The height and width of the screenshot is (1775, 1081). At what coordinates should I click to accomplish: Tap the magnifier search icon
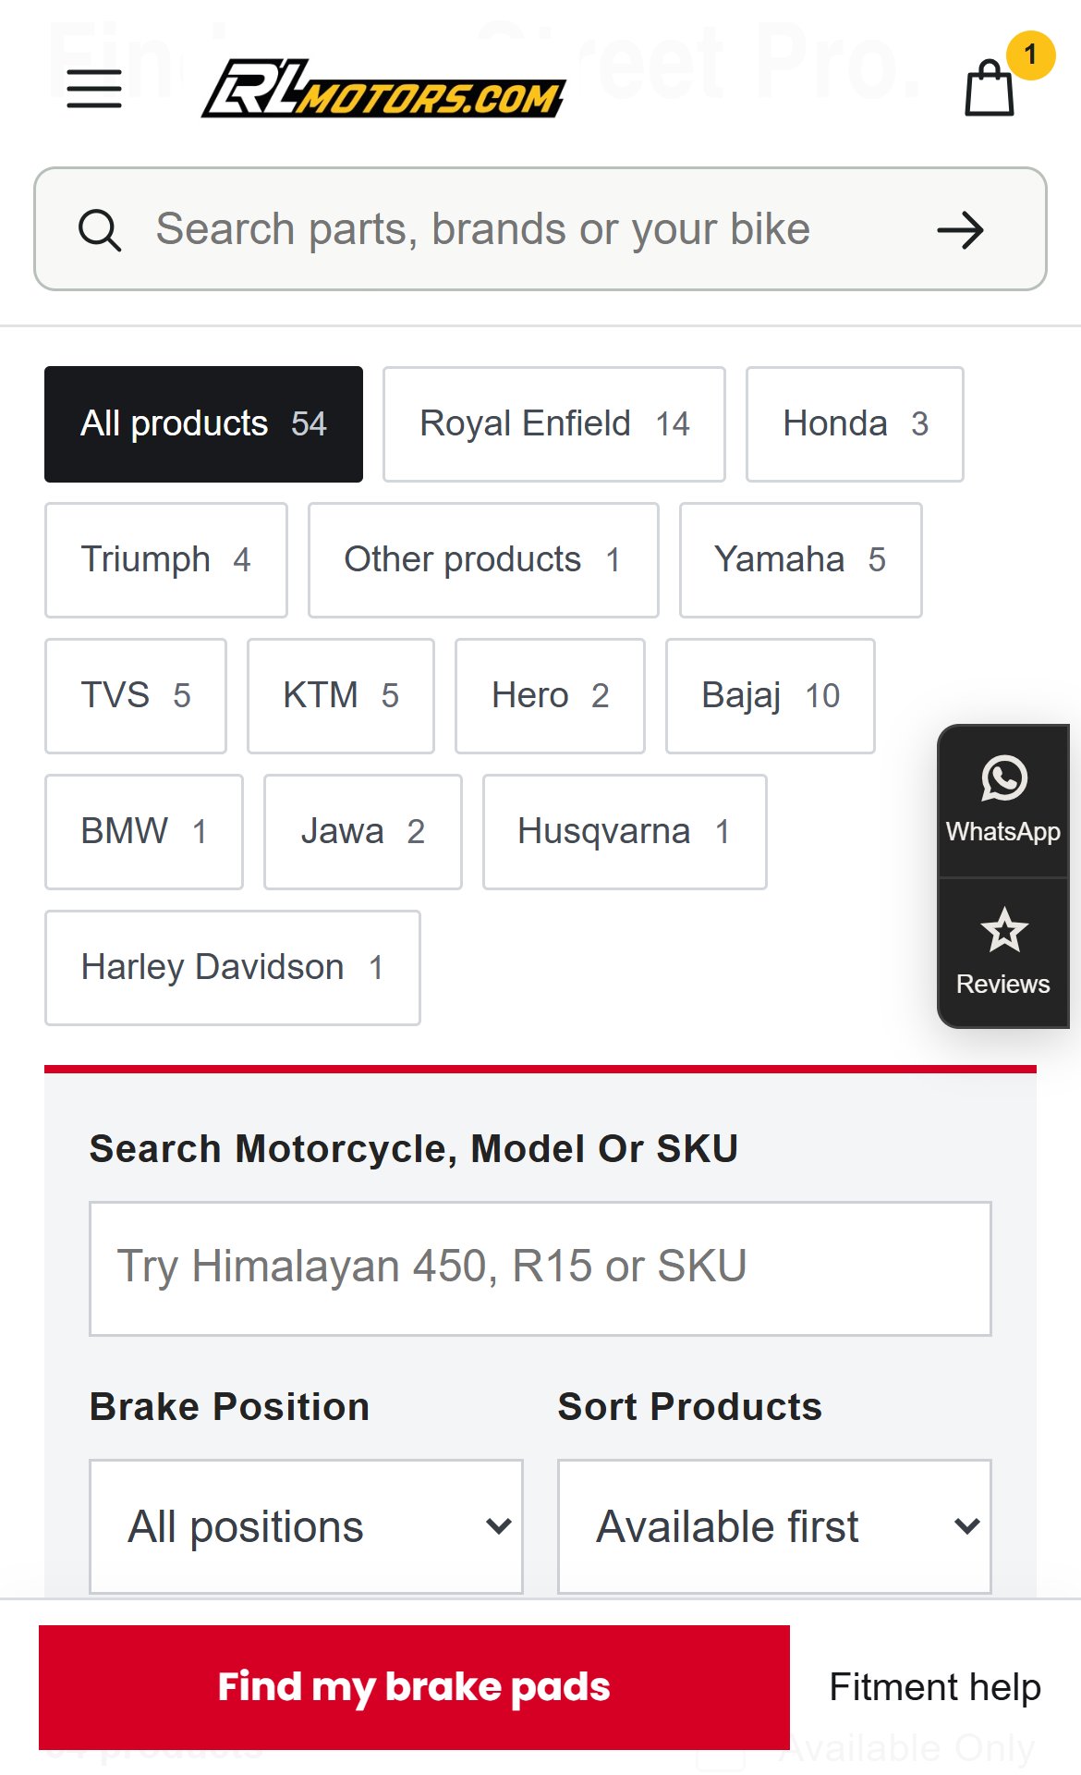[x=99, y=229]
